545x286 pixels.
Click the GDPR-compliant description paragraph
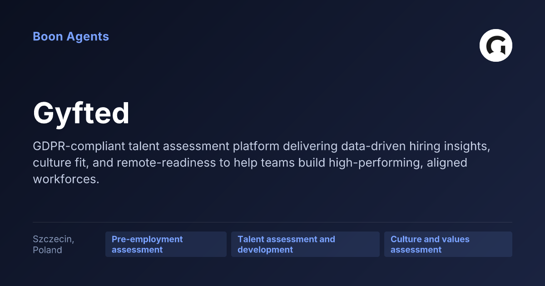(x=262, y=163)
